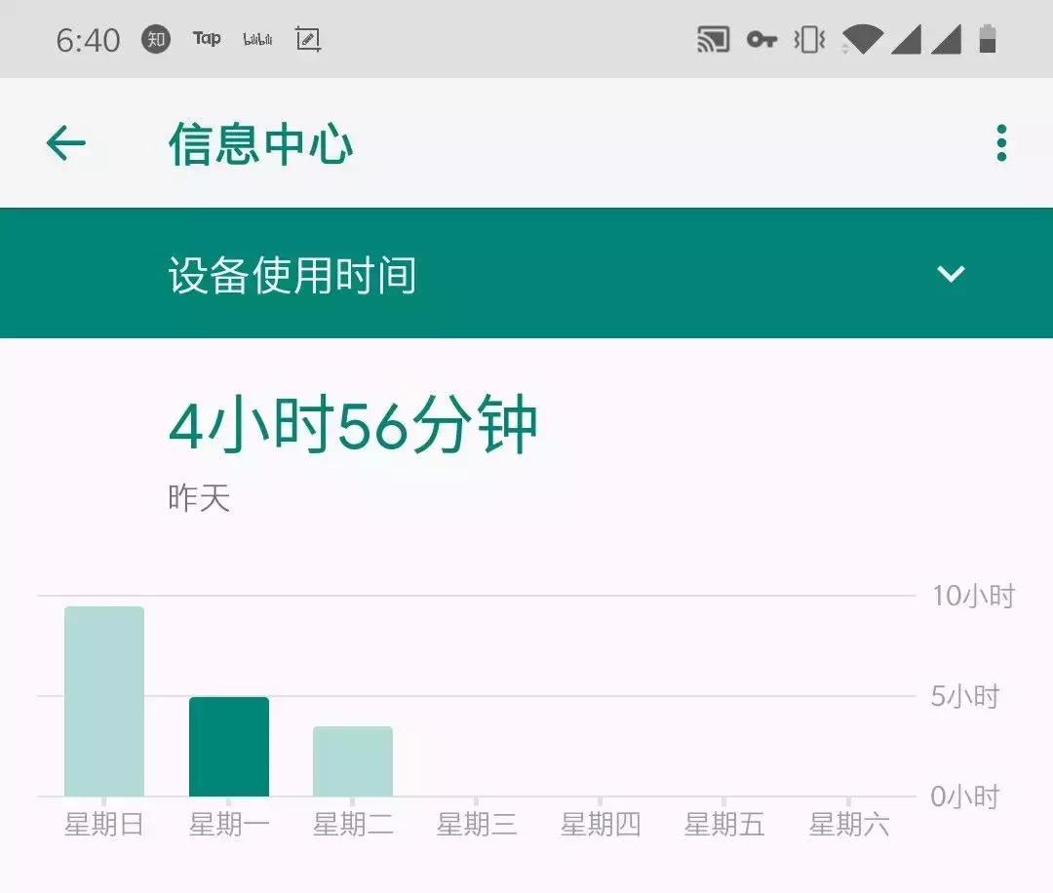
Task: Tap the battery indicator icon
Action: [x=987, y=39]
